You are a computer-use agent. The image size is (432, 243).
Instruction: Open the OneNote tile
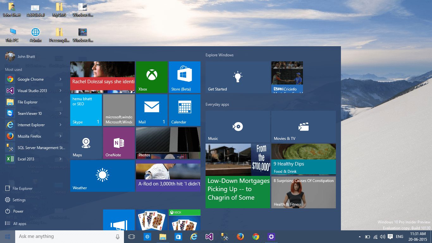119,143
